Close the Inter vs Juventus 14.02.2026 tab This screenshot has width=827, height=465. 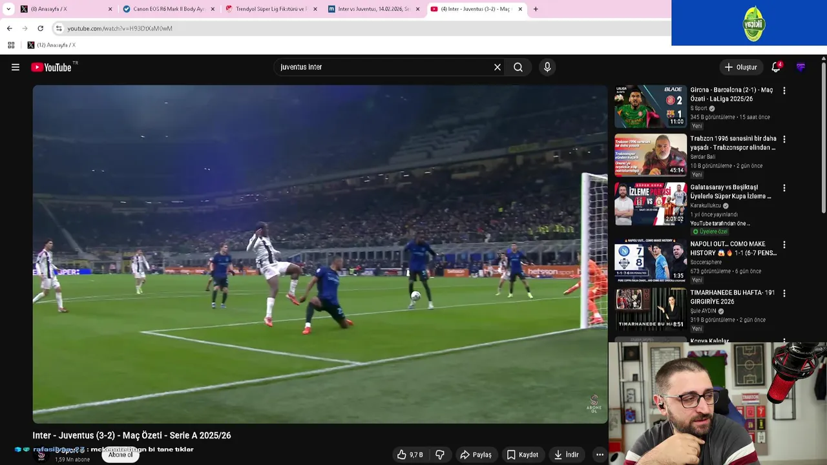pos(417,9)
